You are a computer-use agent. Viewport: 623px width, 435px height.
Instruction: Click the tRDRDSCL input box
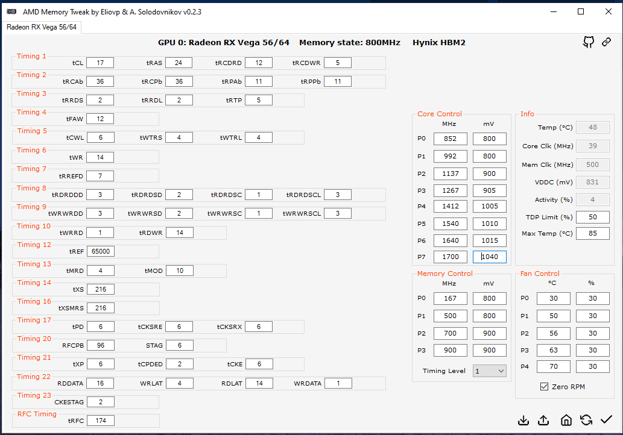(338, 195)
